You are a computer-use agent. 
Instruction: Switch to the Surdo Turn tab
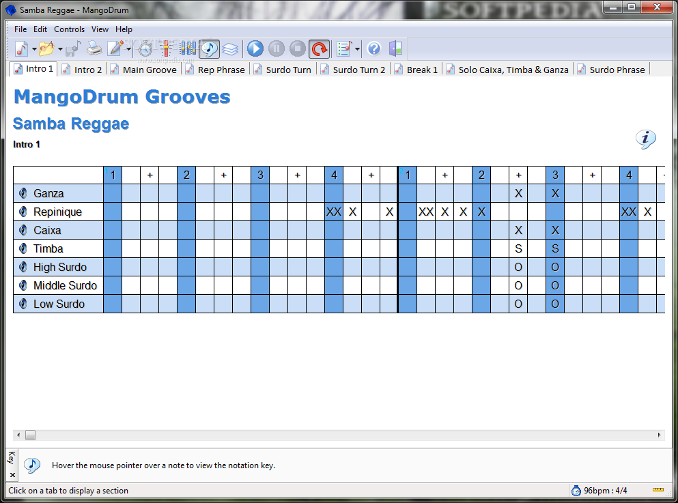tap(282, 70)
